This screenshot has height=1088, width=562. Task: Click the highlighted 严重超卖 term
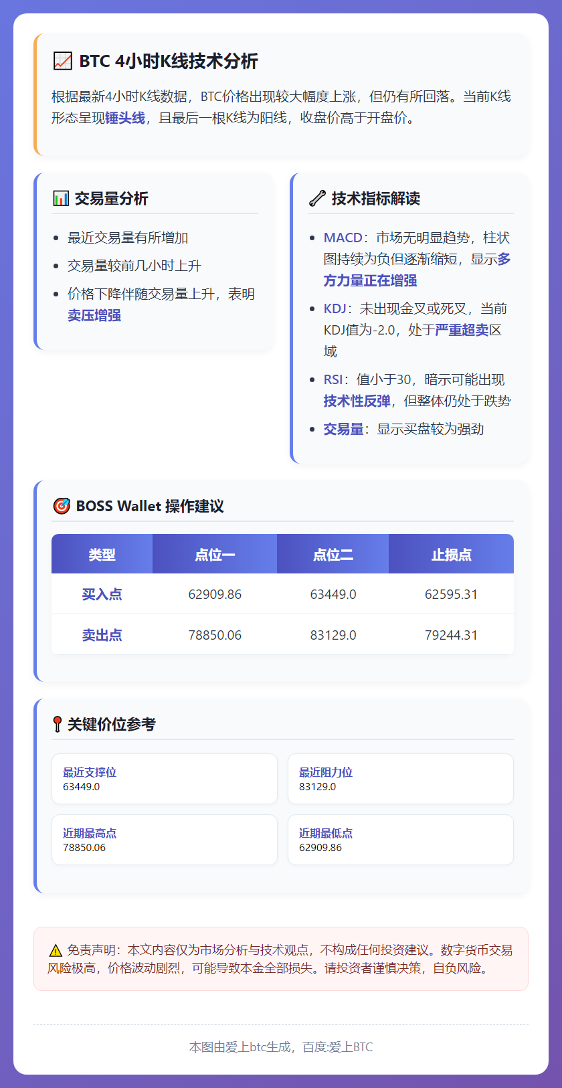click(x=462, y=330)
